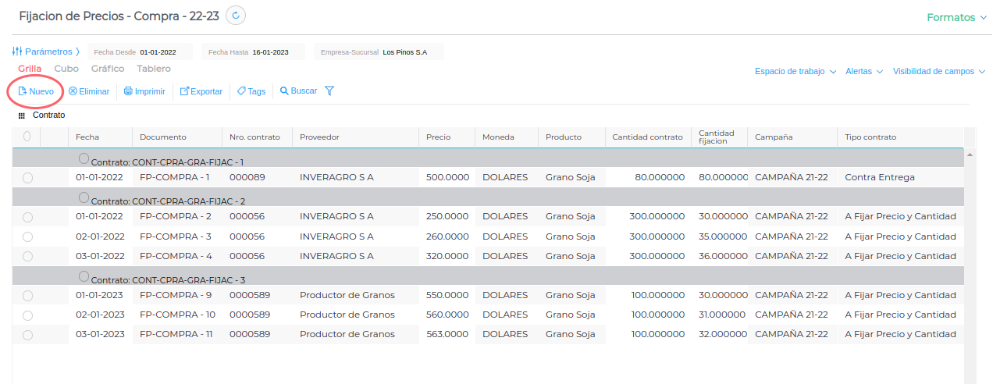
Task: Open Visibilidad de campos dropdown
Action: (939, 71)
